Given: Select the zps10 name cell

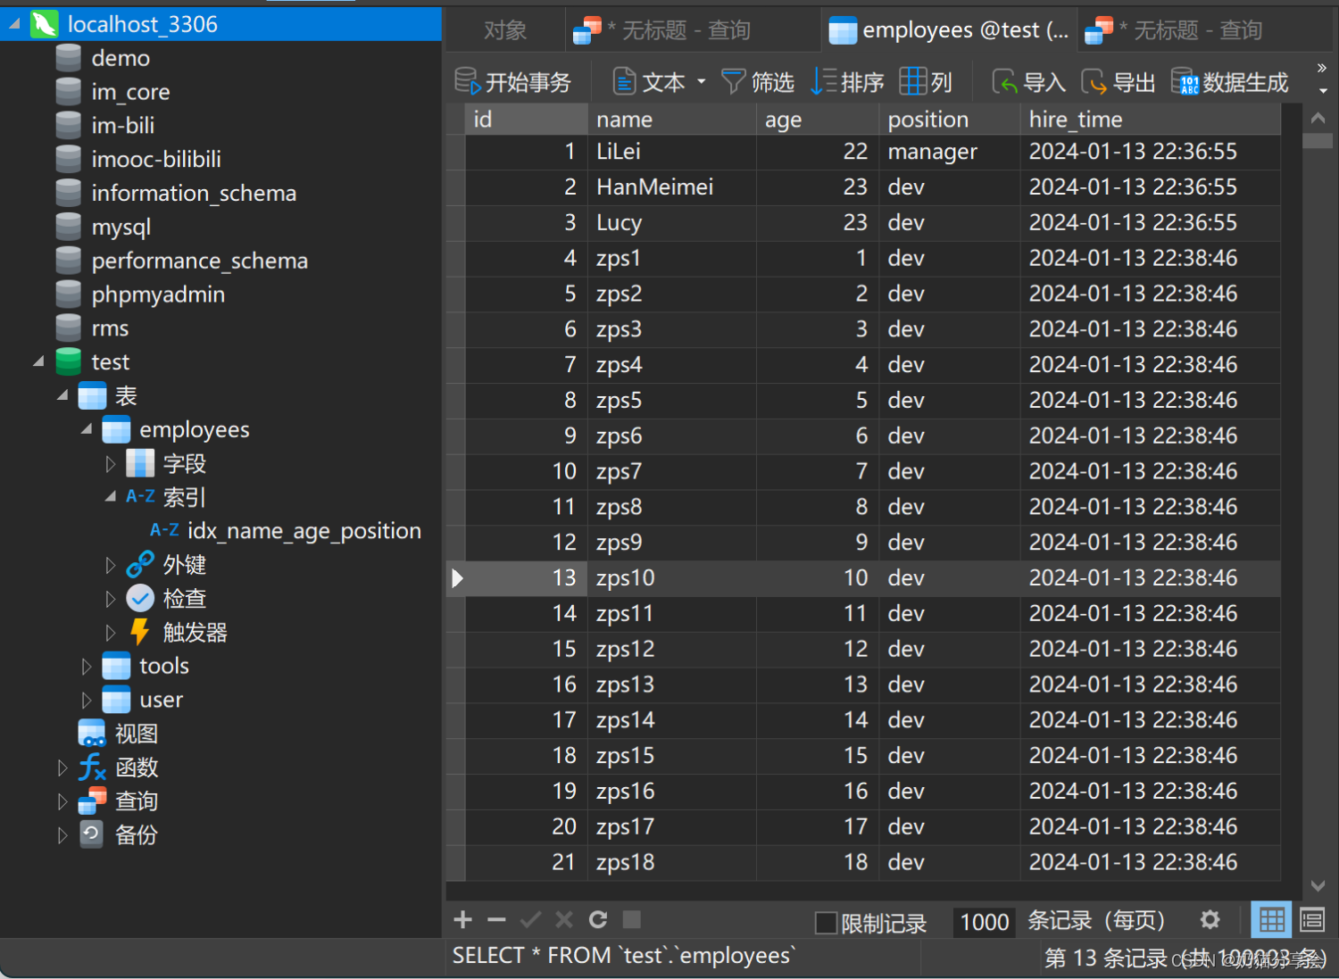Looking at the screenshot, I should pos(671,577).
